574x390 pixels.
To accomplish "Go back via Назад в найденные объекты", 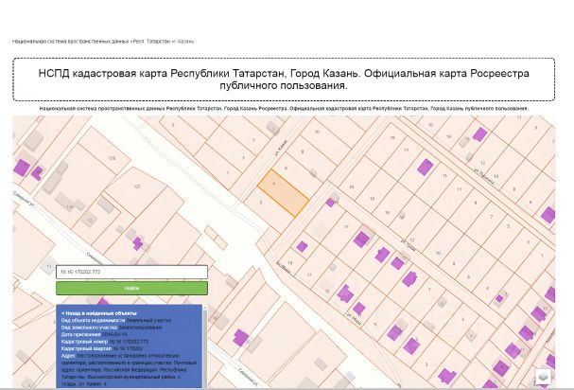I will [x=99, y=313].
